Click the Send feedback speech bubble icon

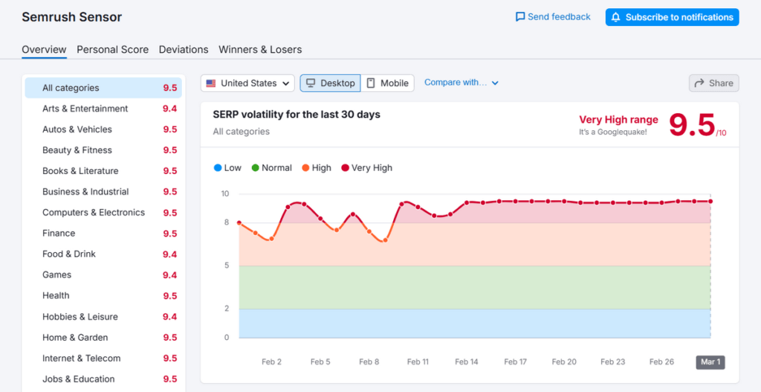[519, 17]
